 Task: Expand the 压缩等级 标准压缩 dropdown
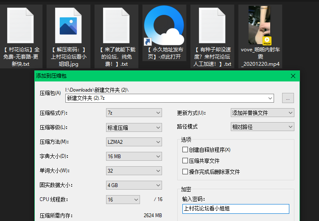point(134,127)
